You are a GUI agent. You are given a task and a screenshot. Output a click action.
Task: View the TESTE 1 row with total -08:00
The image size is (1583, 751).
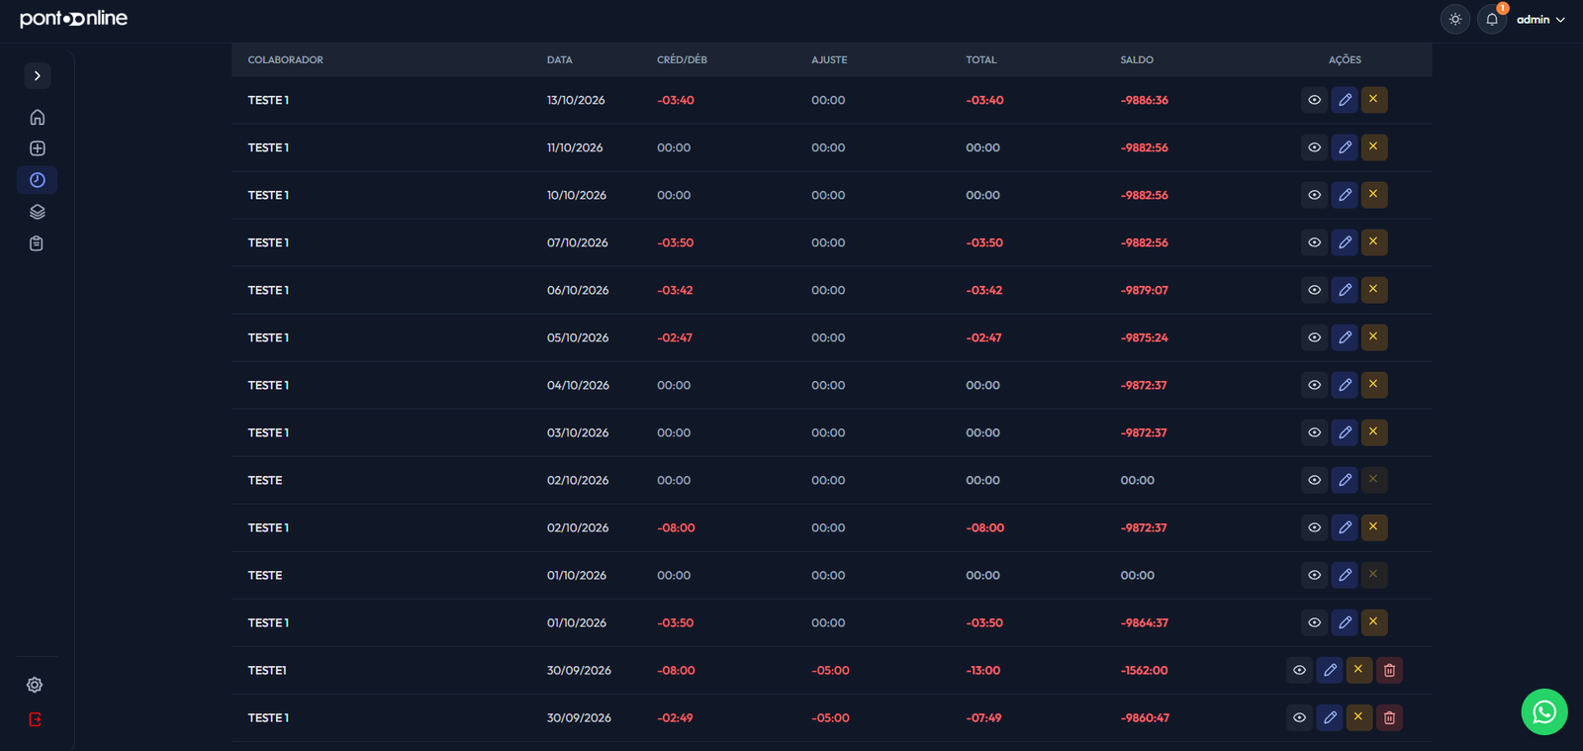click(1315, 527)
